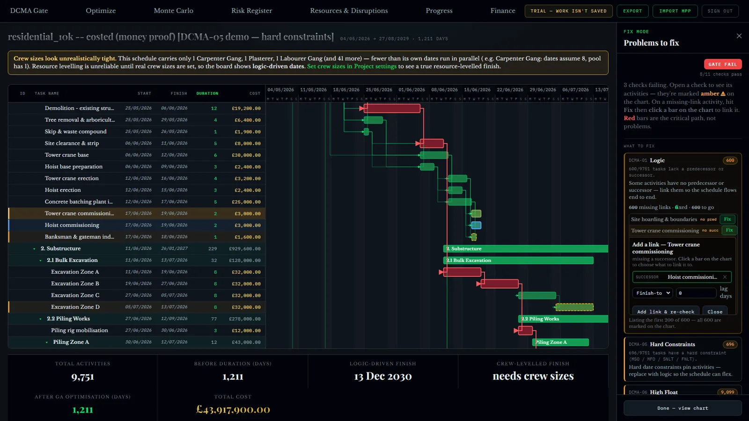Select the Demolition gantt bar

392,109
